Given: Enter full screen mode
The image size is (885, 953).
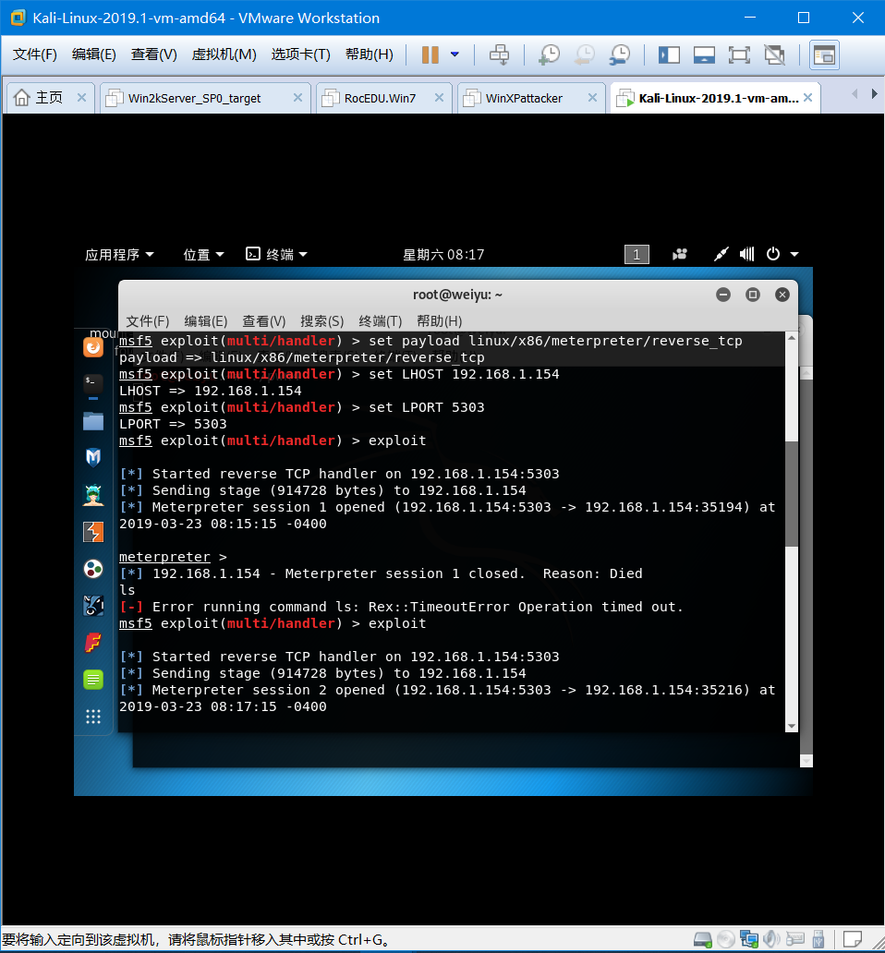Looking at the screenshot, I should pos(739,54).
